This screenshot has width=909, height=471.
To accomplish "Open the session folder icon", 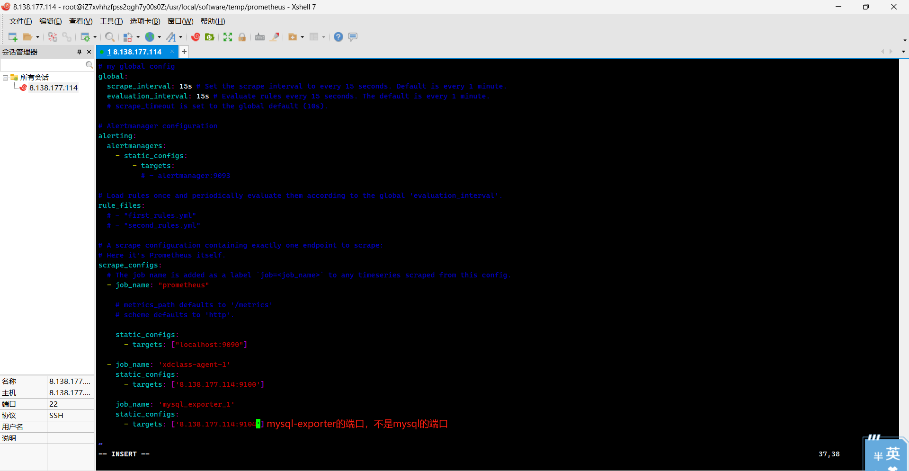I will coord(28,37).
